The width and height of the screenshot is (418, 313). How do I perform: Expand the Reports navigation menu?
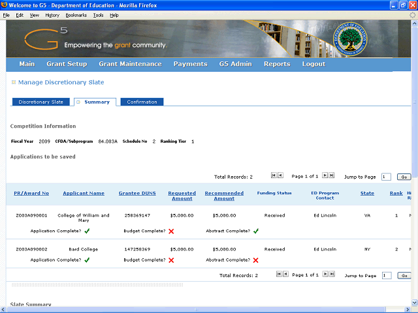(x=277, y=64)
